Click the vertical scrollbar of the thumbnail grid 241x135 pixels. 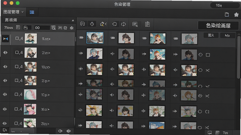point(239,57)
